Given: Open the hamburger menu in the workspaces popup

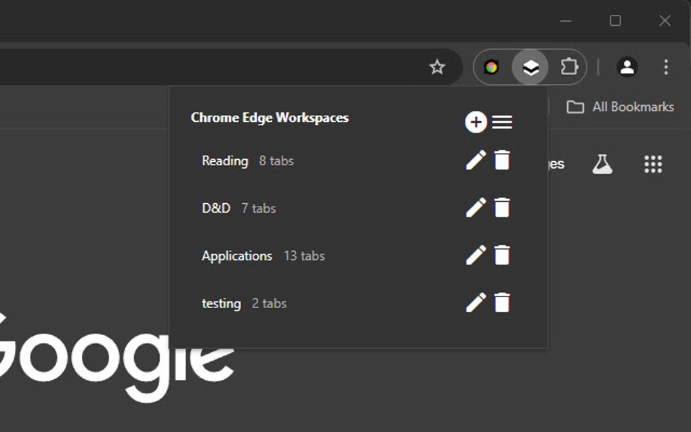Looking at the screenshot, I should click(502, 123).
